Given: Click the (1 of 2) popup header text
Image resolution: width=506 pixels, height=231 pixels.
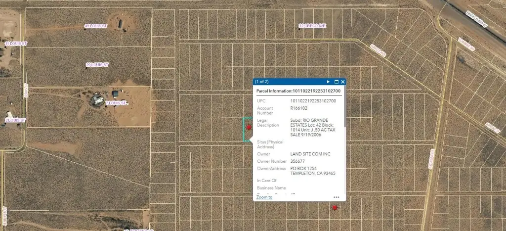Looking at the screenshot, I should tap(262, 82).
